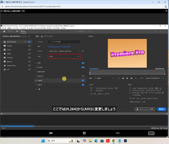This screenshot has width=169, height=144.
Task: Click the 書き出し export button
Action: (x=161, y=109)
